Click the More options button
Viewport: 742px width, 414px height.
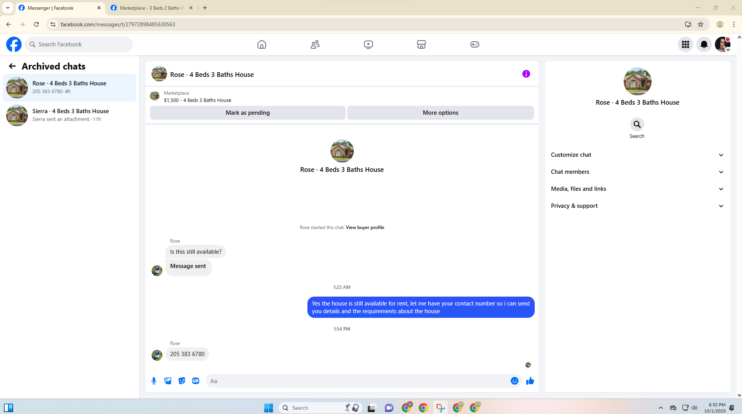(440, 113)
